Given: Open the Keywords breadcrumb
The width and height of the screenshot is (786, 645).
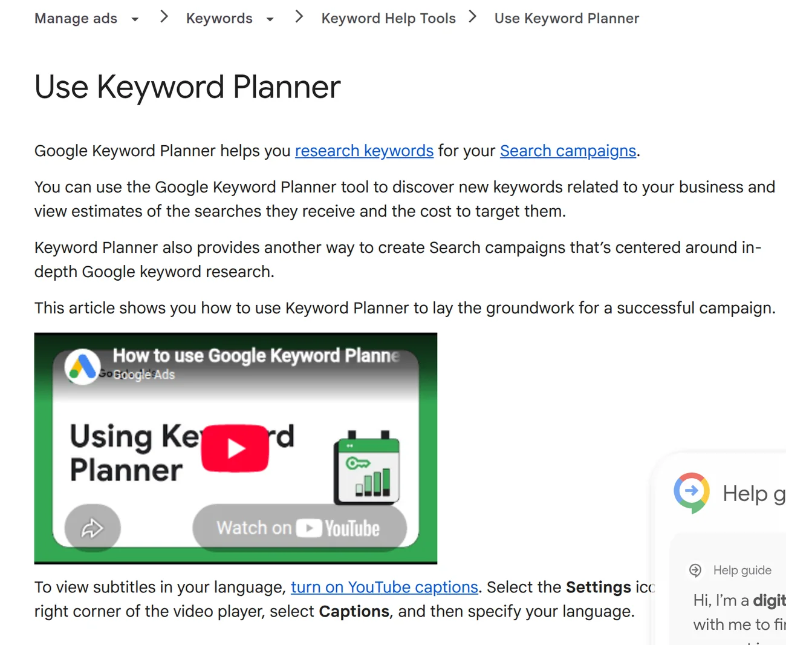Looking at the screenshot, I should click(x=219, y=19).
